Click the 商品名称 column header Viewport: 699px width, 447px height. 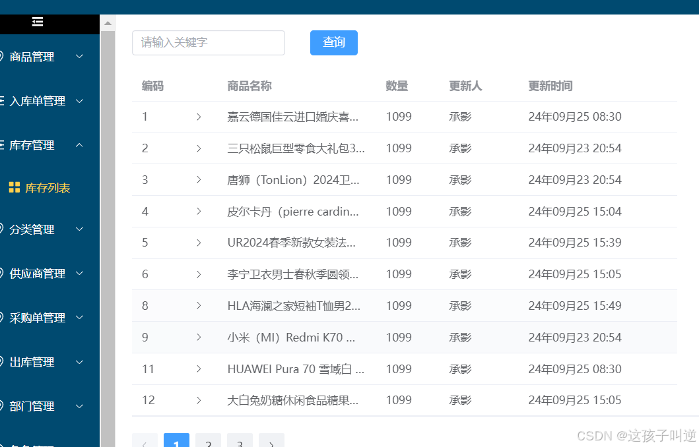click(250, 86)
